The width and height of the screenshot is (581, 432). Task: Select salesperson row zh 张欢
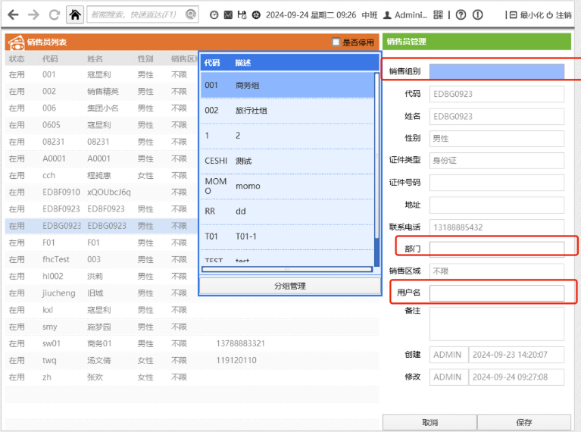pyautogui.click(x=192, y=377)
